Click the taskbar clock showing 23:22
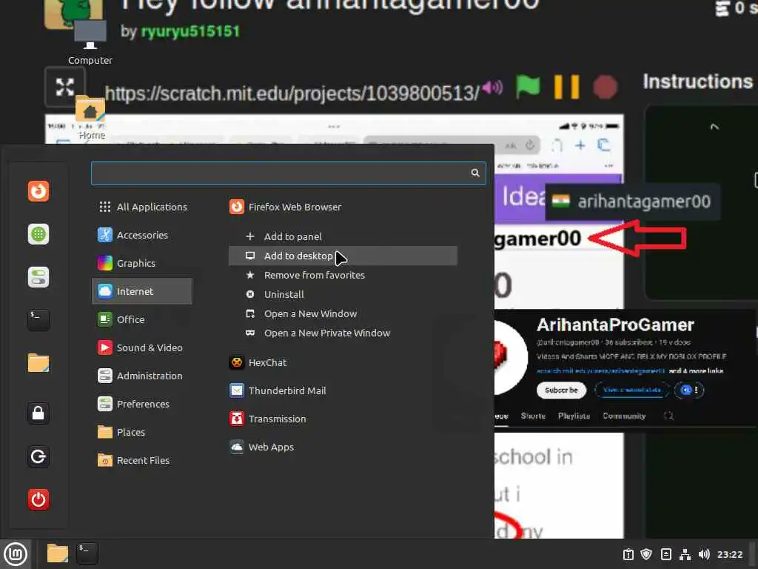 click(x=729, y=554)
